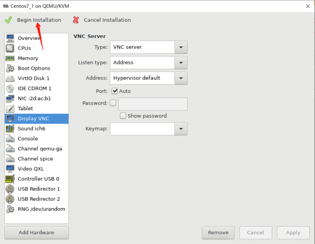Click the green Begin Installation checkmark icon
The image size is (315, 244).
[x=8, y=20]
